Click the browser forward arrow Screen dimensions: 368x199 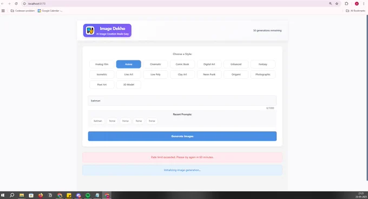(x=9, y=4)
